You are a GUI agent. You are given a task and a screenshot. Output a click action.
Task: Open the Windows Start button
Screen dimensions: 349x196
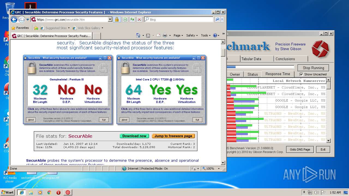(x=7, y=192)
